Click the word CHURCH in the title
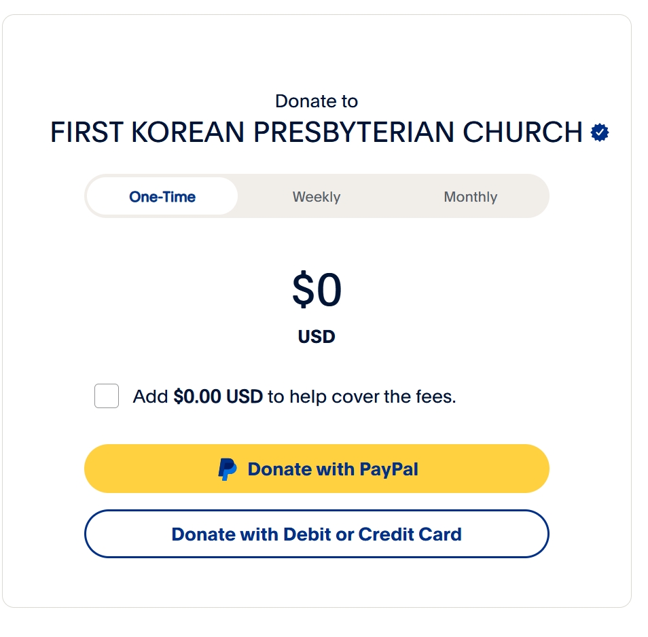 point(523,132)
